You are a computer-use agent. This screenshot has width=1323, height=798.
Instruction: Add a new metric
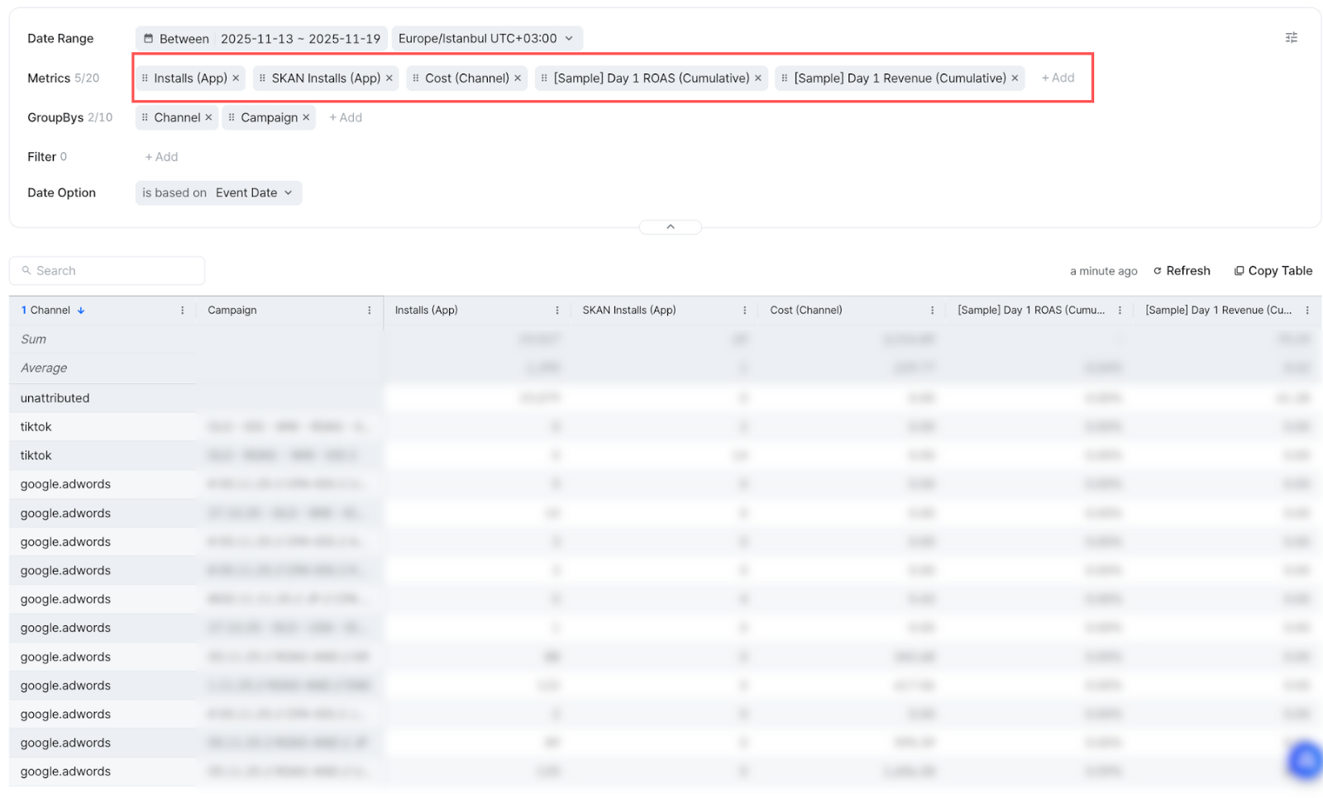(1058, 78)
